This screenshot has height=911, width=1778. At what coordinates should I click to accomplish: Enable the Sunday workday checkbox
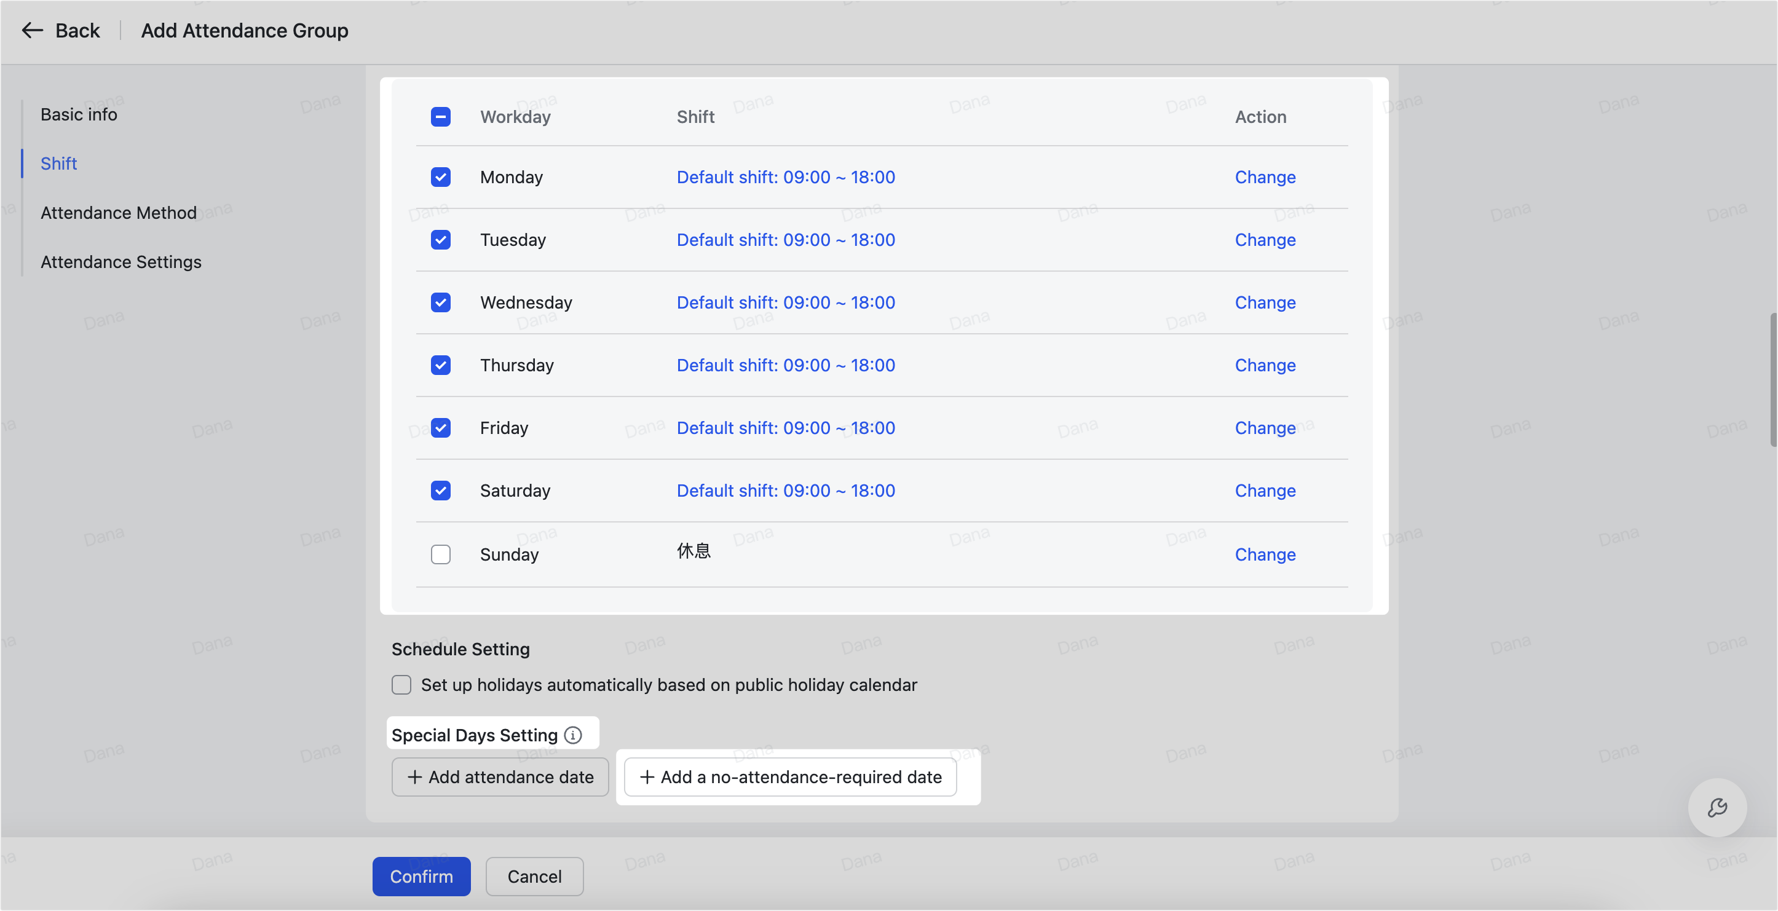(440, 554)
